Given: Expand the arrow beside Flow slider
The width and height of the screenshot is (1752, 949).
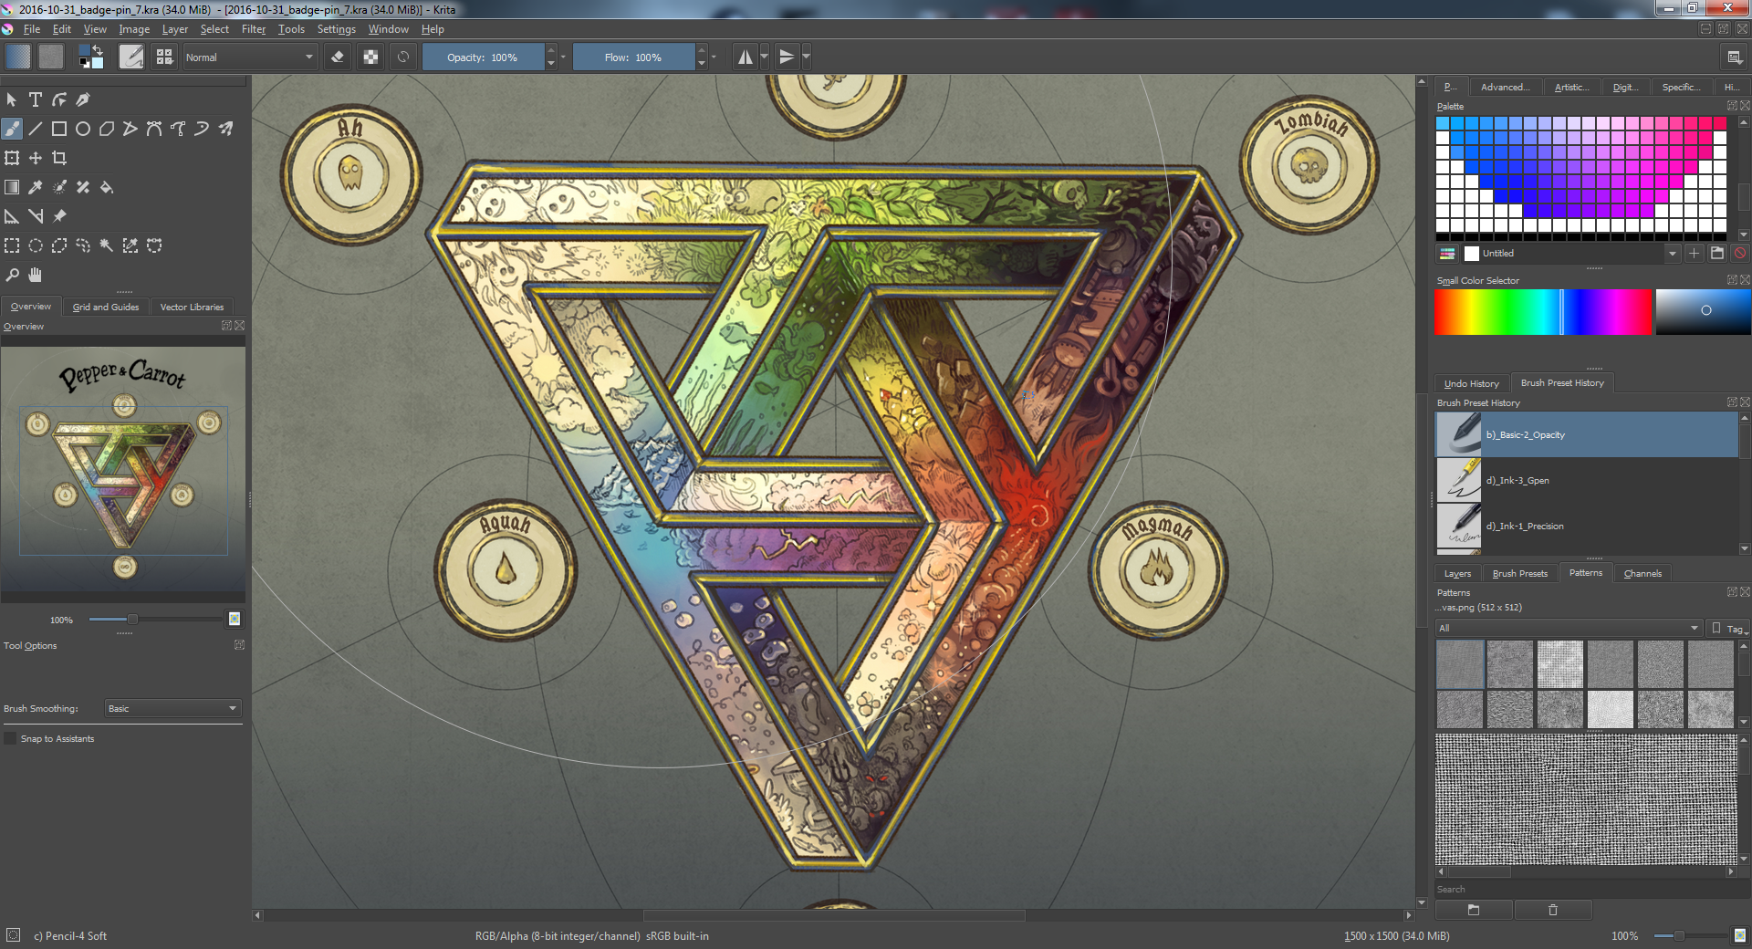Looking at the screenshot, I should point(714,57).
